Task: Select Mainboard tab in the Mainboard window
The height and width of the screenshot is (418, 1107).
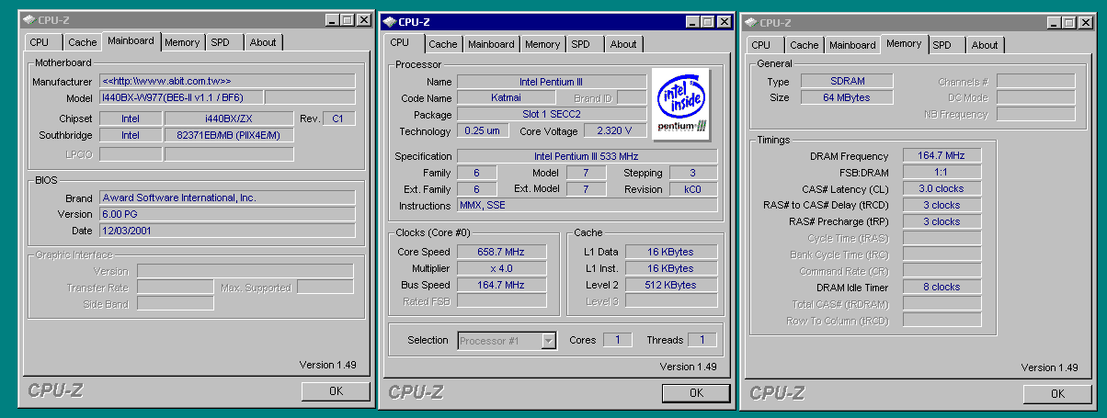Action: click(131, 40)
